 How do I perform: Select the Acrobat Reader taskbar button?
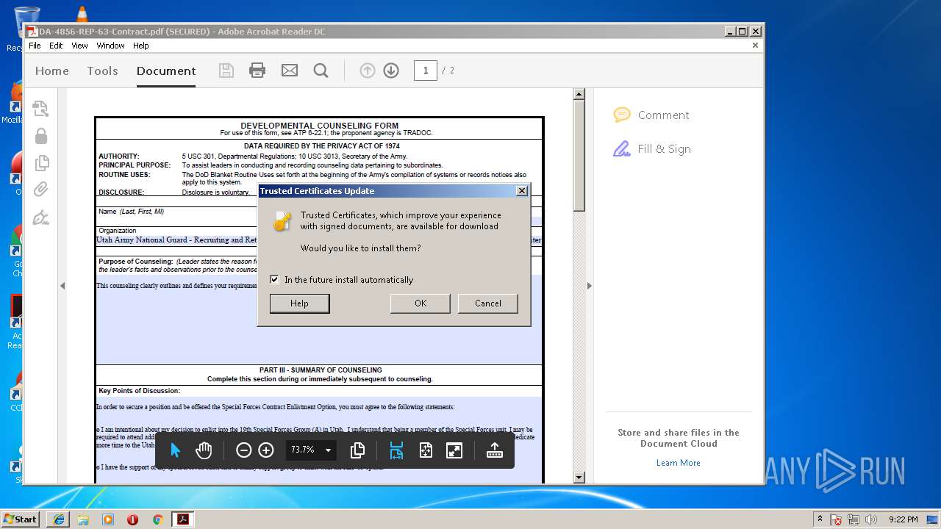pyautogui.click(x=182, y=519)
